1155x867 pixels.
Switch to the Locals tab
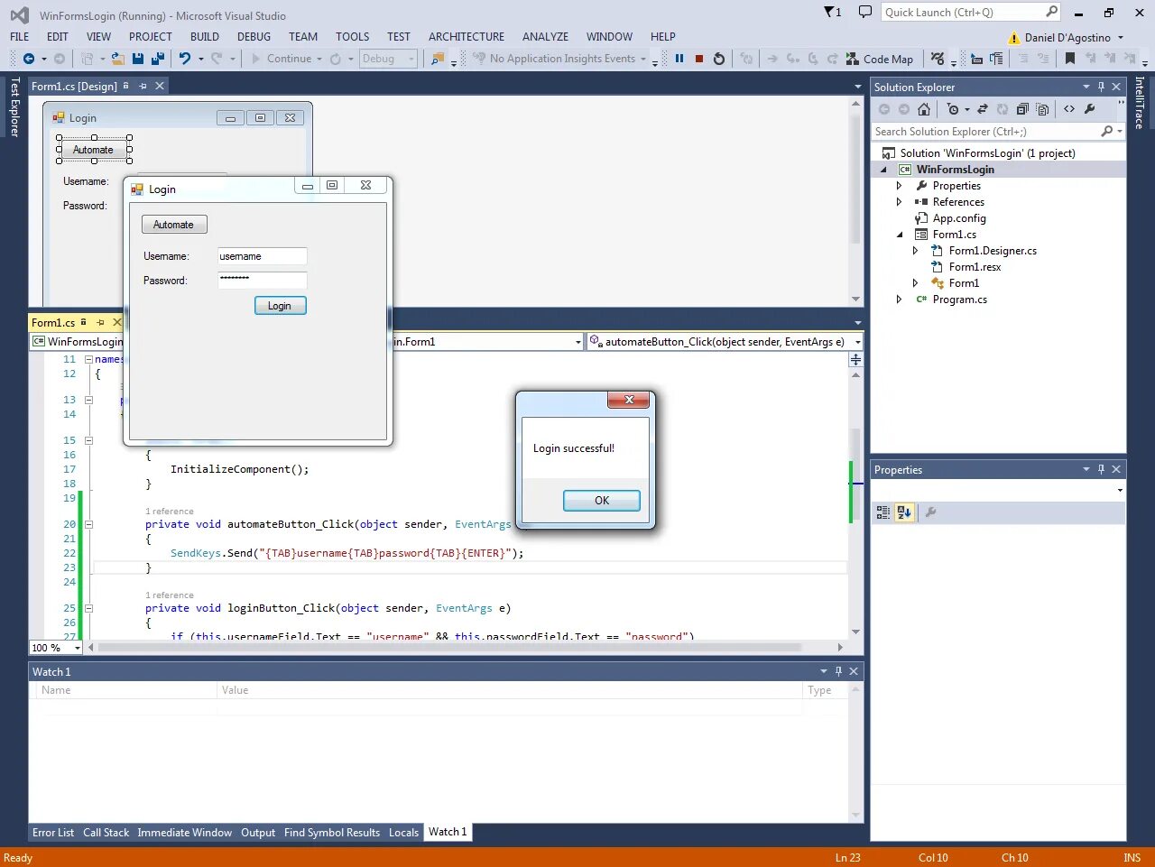(403, 833)
